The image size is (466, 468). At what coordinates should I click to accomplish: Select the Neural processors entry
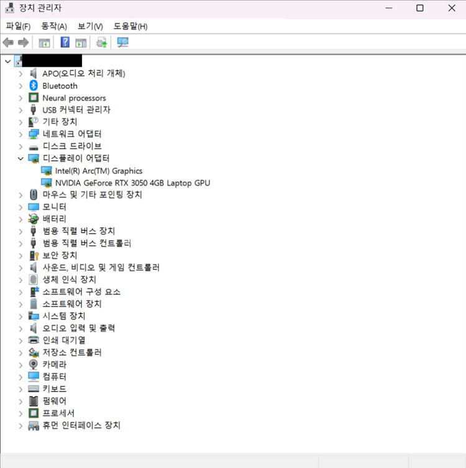74,98
